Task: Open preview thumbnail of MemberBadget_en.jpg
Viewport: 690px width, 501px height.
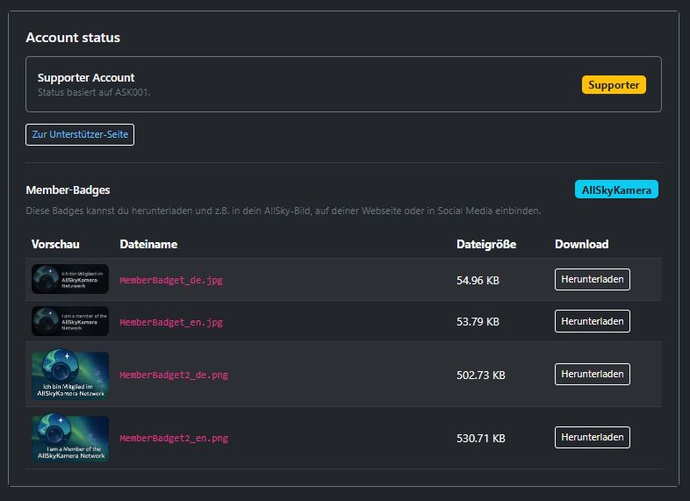Action: pyautogui.click(x=70, y=321)
